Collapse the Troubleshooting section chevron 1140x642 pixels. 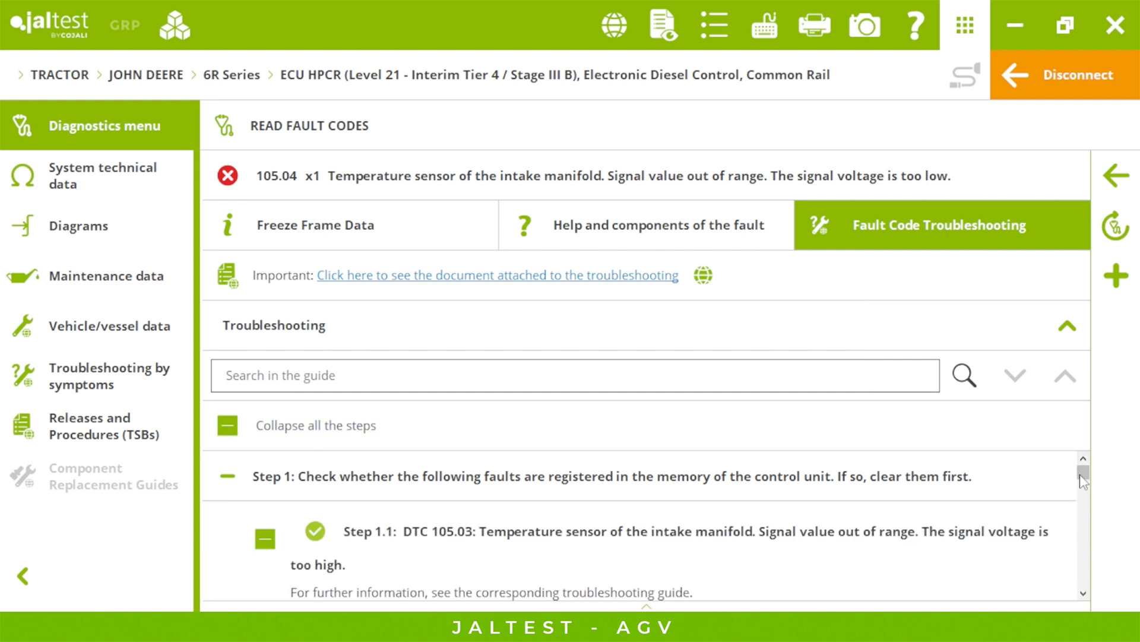tap(1066, 326)
